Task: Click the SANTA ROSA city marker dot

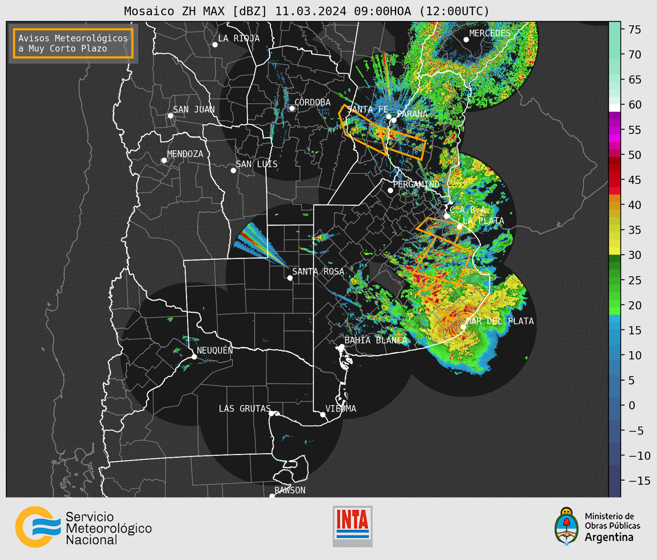Action: click(x=290, y=278)
